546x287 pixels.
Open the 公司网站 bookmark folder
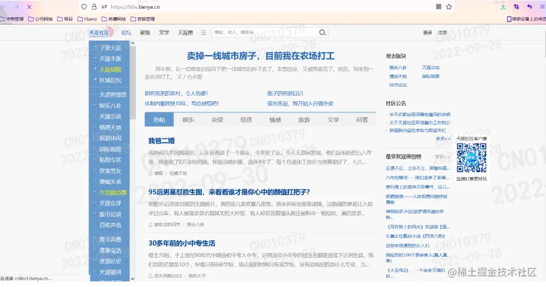(41, 19)
